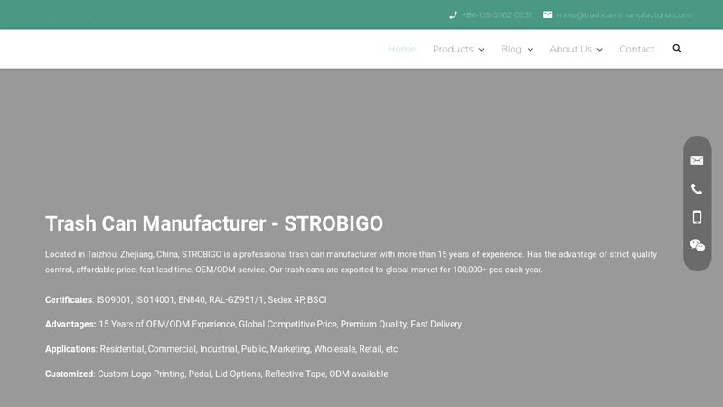The height and width of the screenshot is (407, 723).
Task: Click the bold 'Certificates' label
Action: [69, 300]
